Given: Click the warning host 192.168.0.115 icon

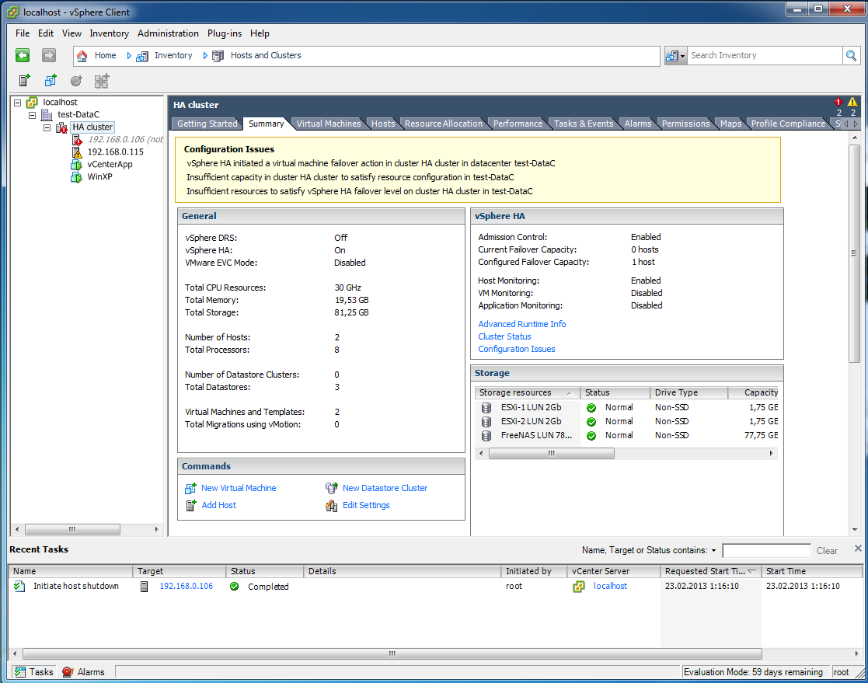Looking at the screenshot, I should 77,152.
